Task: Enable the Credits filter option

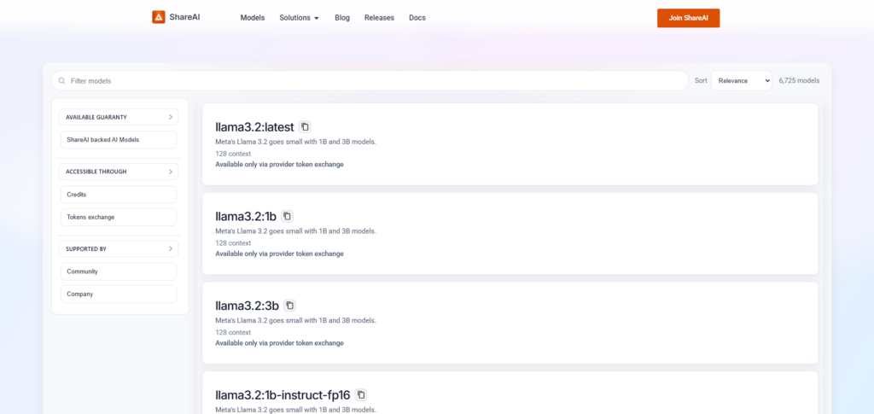Action: [x=118, y=195]
